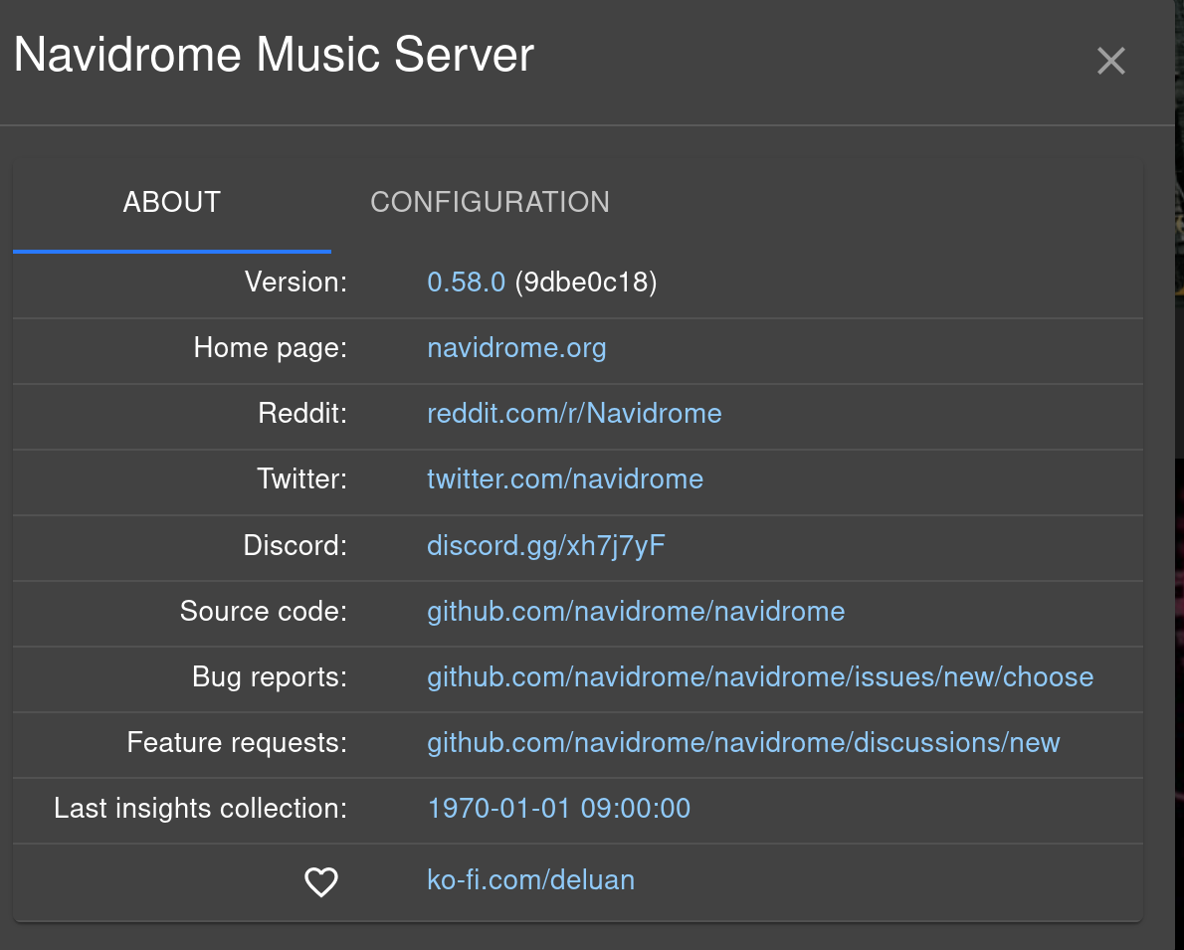Click the commit hash (9dbe0c18) text
The image size is (1184, 950).
[586, 283]
